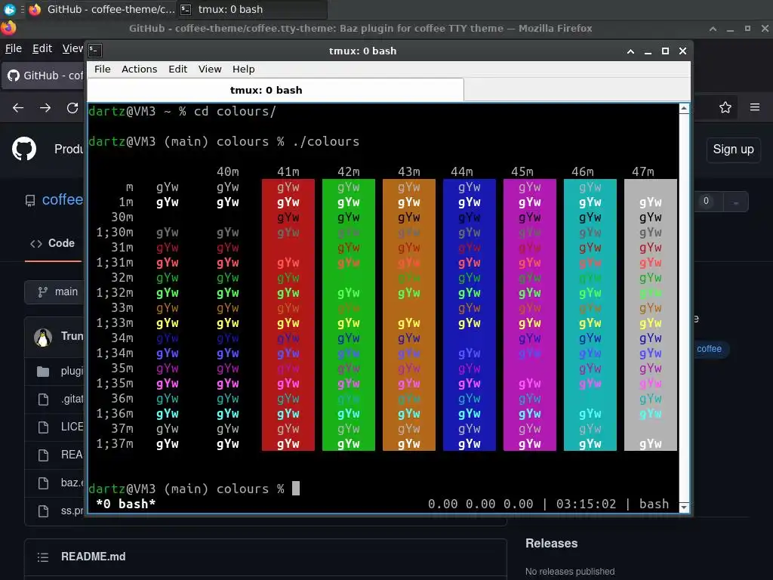Click the star count 0 badge on GitHub
This screenshot has width=773, height=580.
pyautogui.click(x=706, y=201)
